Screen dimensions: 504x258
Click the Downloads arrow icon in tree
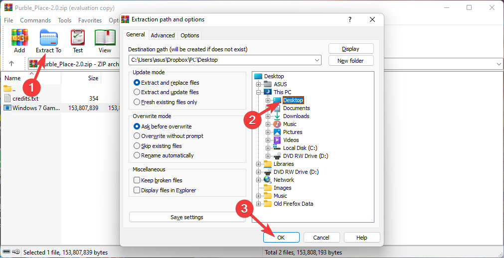click(277, 116)
